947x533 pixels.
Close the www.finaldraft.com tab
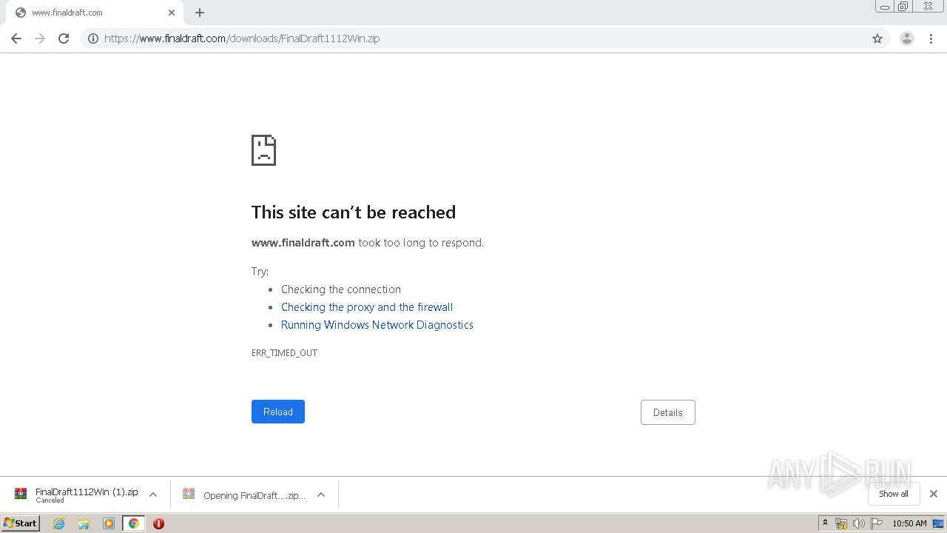172,13
